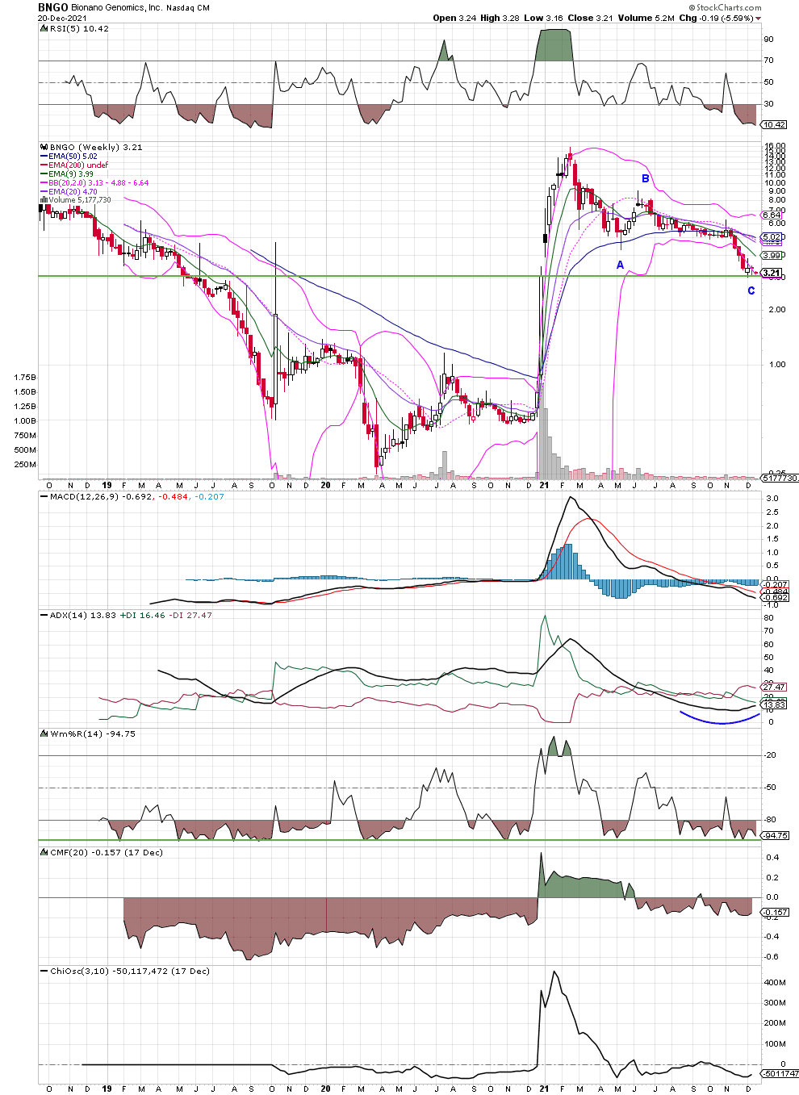Click the ADX(14) indicator line icon
Viewport: 799px width, 1095px height.
coord(44,616)
